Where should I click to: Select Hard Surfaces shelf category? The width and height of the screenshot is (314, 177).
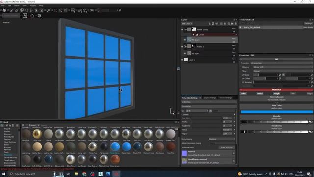[10, 142]
